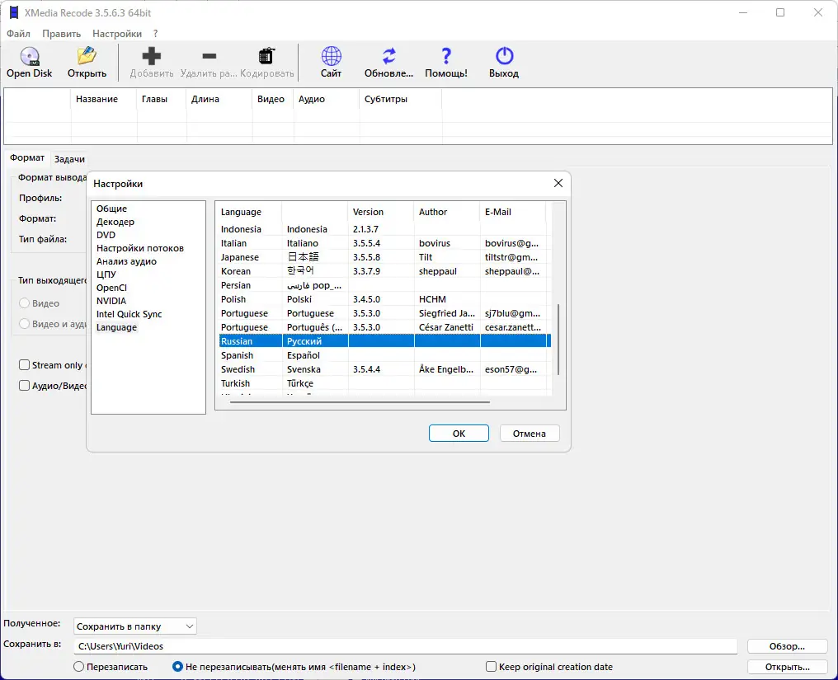The image size is (838, 680).
Task: Select the Swedish Svenska row
Action: [x=385, y=369]
